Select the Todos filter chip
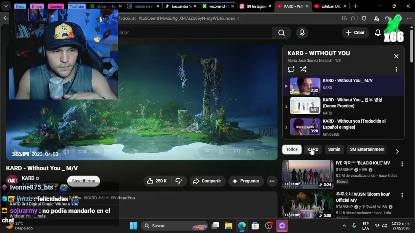415x233 pixels. 292,149
